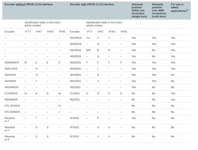The height and width of the screenshot is (150, 198).
Task: Click the IC22DQ encoder name
Action: click(x=75, y=94)
